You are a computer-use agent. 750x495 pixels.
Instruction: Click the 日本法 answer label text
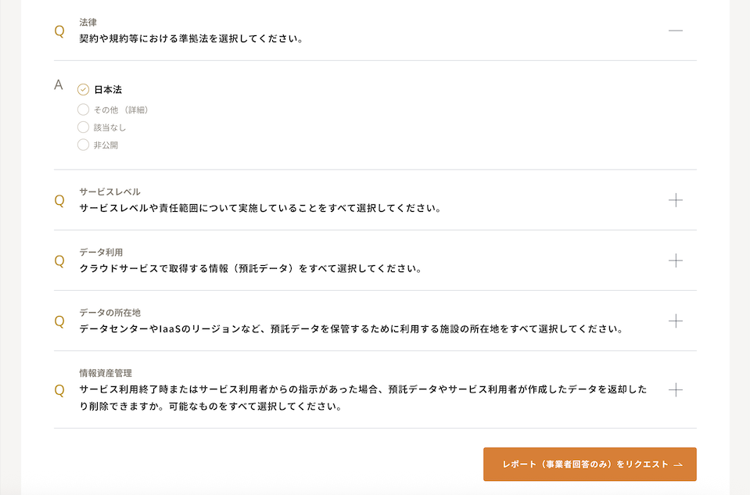108,90
